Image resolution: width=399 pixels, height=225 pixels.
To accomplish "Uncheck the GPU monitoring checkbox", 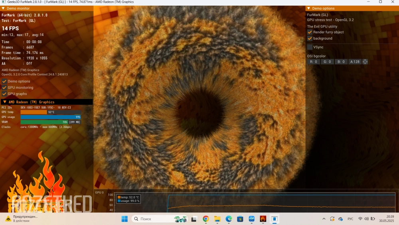I will point(4,88).
